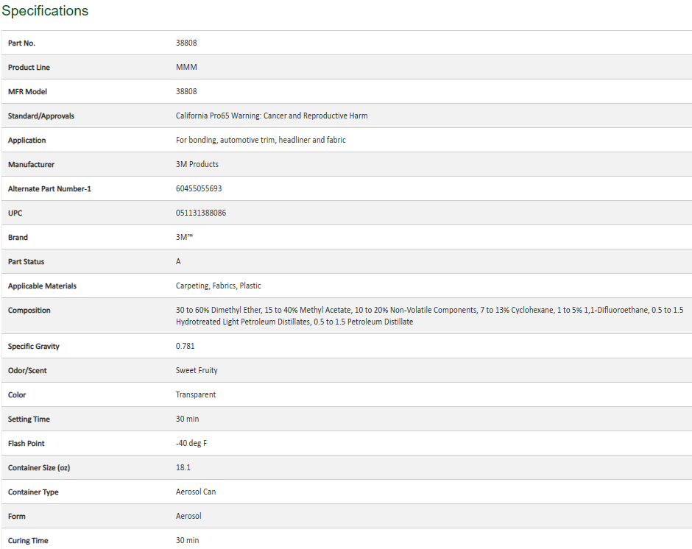Click the Transparent color value
The width and height of the screenshot is (692, 549).
coord(196,394)
